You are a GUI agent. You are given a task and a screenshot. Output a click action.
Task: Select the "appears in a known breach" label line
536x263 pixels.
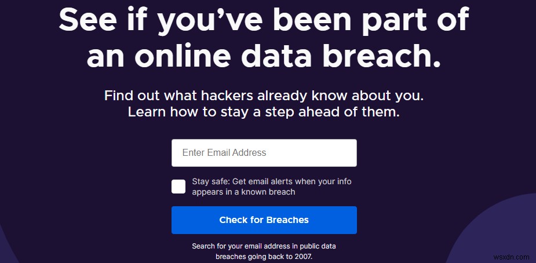[x=243, y=192]
